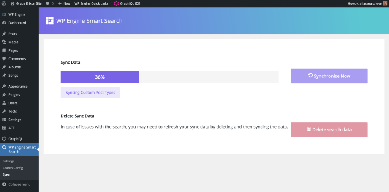389x192 pixels.
Task: Click the GraphiQL IDE icon in toolbar
Action: click(x=116, y=3)
